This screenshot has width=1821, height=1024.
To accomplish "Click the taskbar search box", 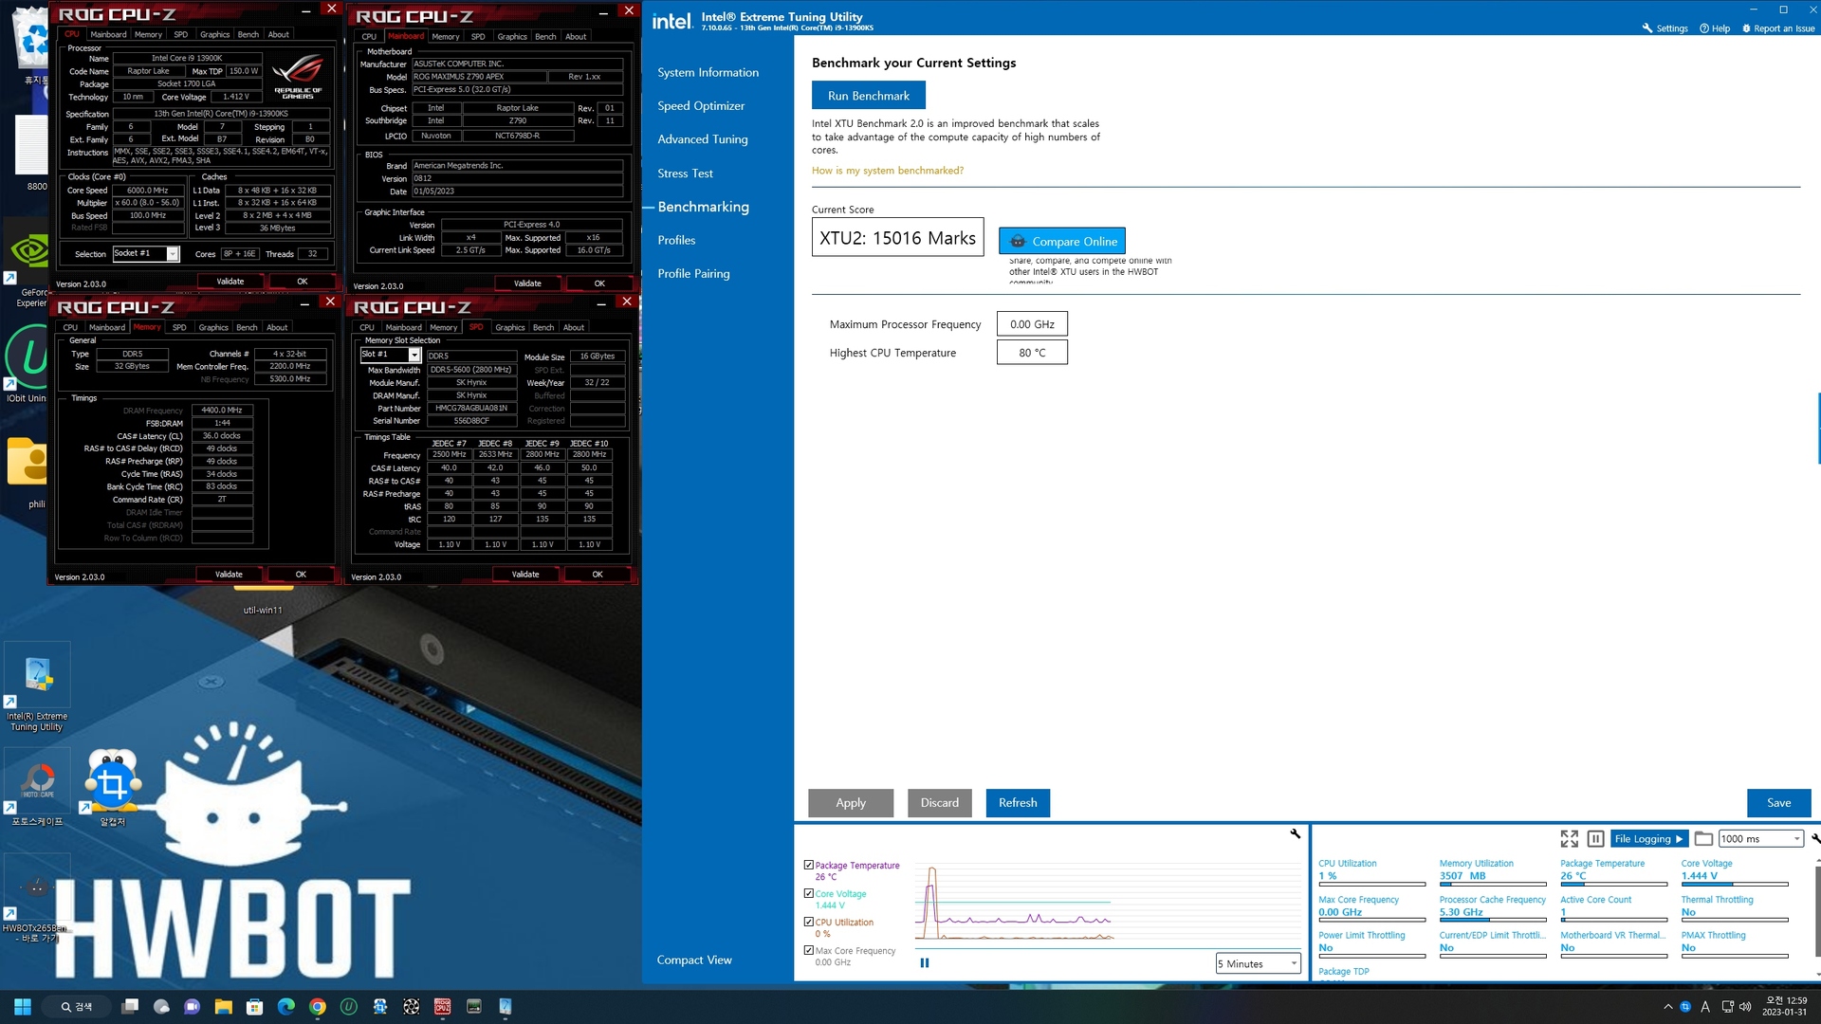I will pyautogui.click(x=78, y=1006).
